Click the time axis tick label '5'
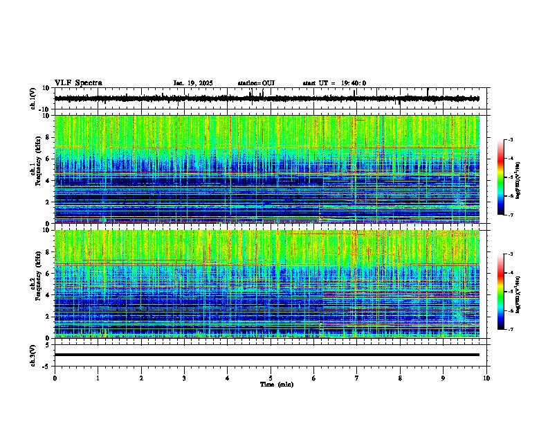The height and width of the screenshot is (424, 548). click(x=271, y=378)
